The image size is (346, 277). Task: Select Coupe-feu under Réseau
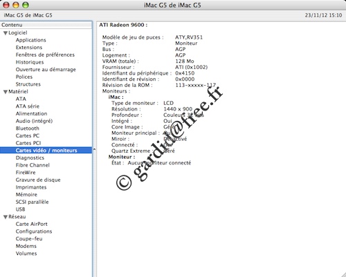pos(29,239)
